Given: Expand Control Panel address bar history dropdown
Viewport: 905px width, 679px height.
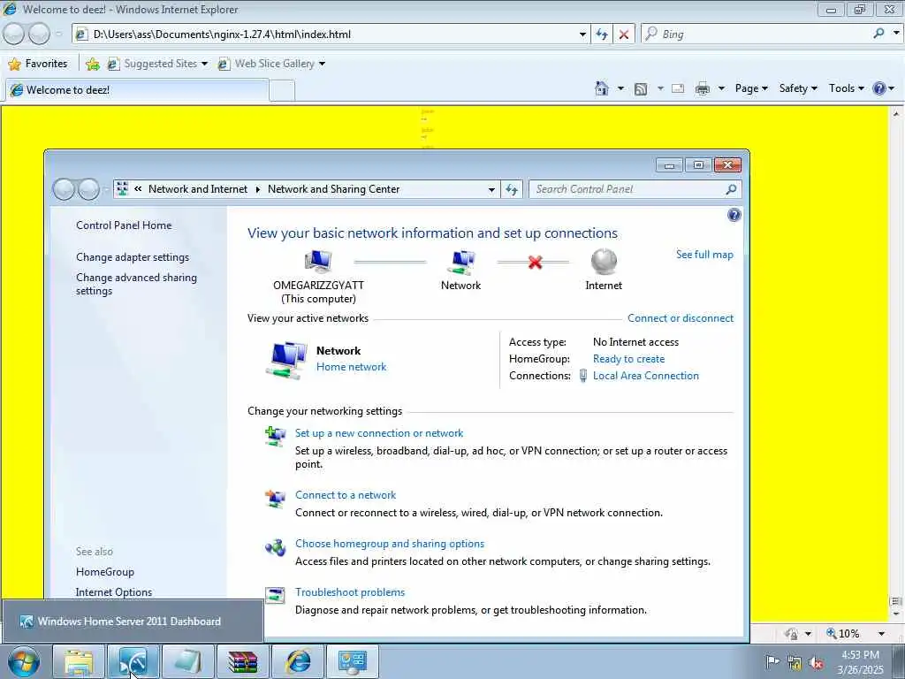Looking at the screenshot, I should pyautogui.click(x=491, y=189).
